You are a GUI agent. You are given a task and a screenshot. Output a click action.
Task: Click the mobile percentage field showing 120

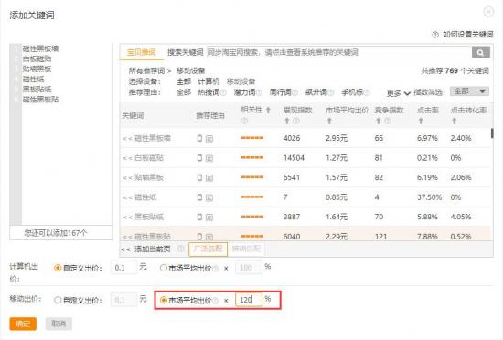click(x=249, y=300)
